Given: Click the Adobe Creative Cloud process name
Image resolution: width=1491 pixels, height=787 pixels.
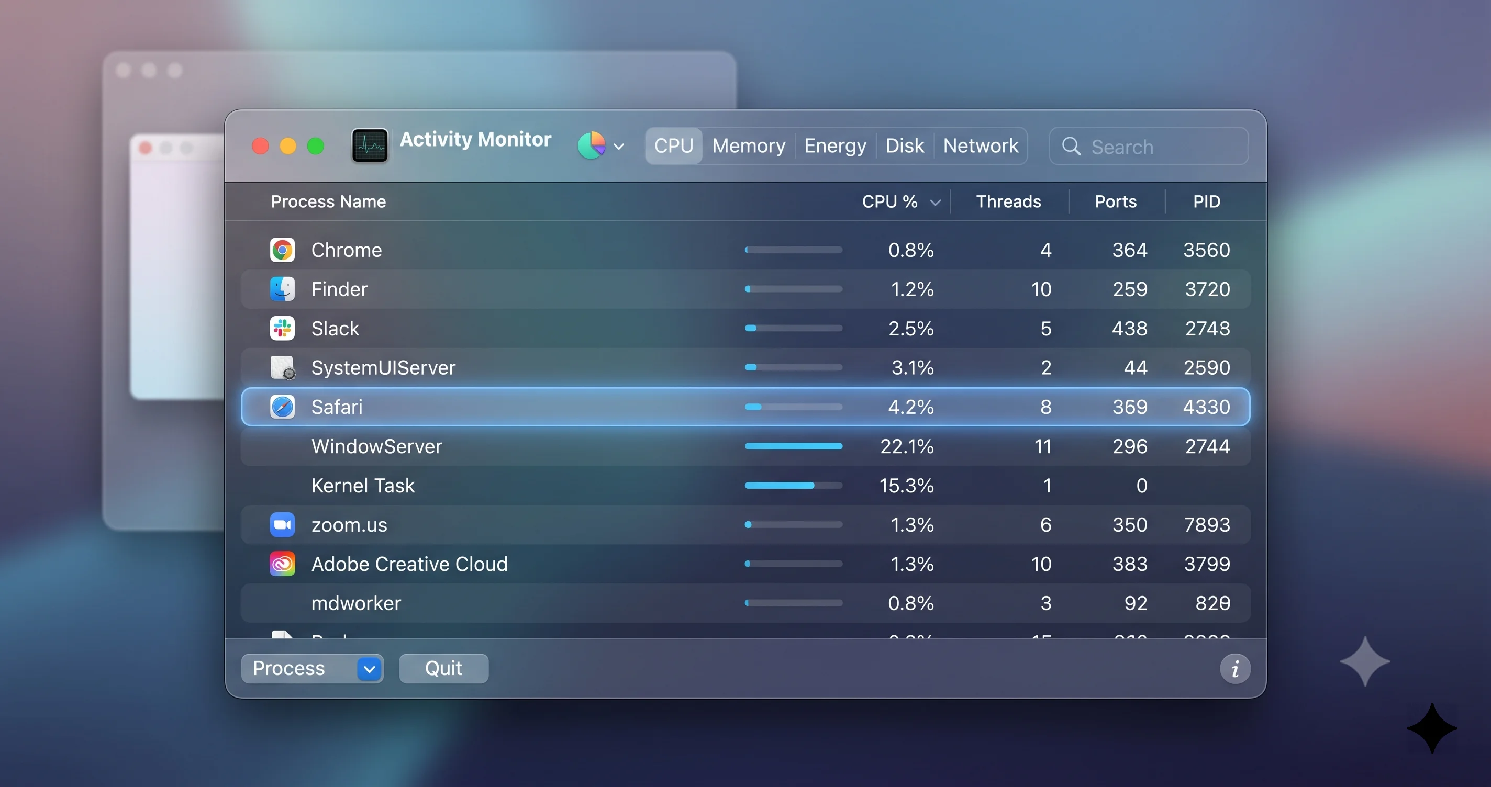Looking at the screenshot, I should coord(409,564).
